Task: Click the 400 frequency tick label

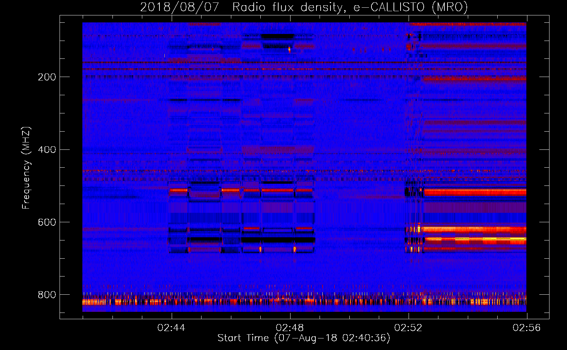Action: pyautogui.click(x=47, y=150)
